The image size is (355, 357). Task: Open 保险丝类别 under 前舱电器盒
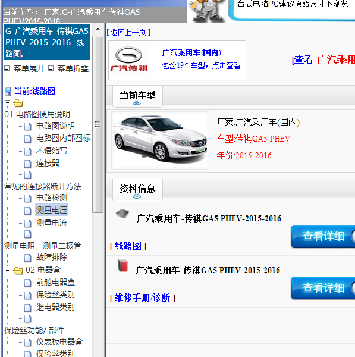click(x=55, y=295)
